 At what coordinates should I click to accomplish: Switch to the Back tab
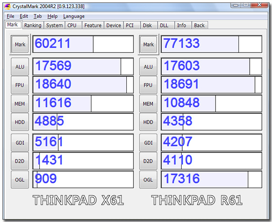click(200, 25)
